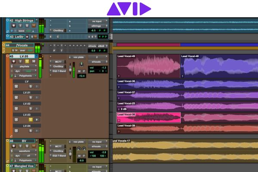Screen dimensions: 258x172
Task: Click input monitor button on LV.05 track
Action: pos(19,61)
